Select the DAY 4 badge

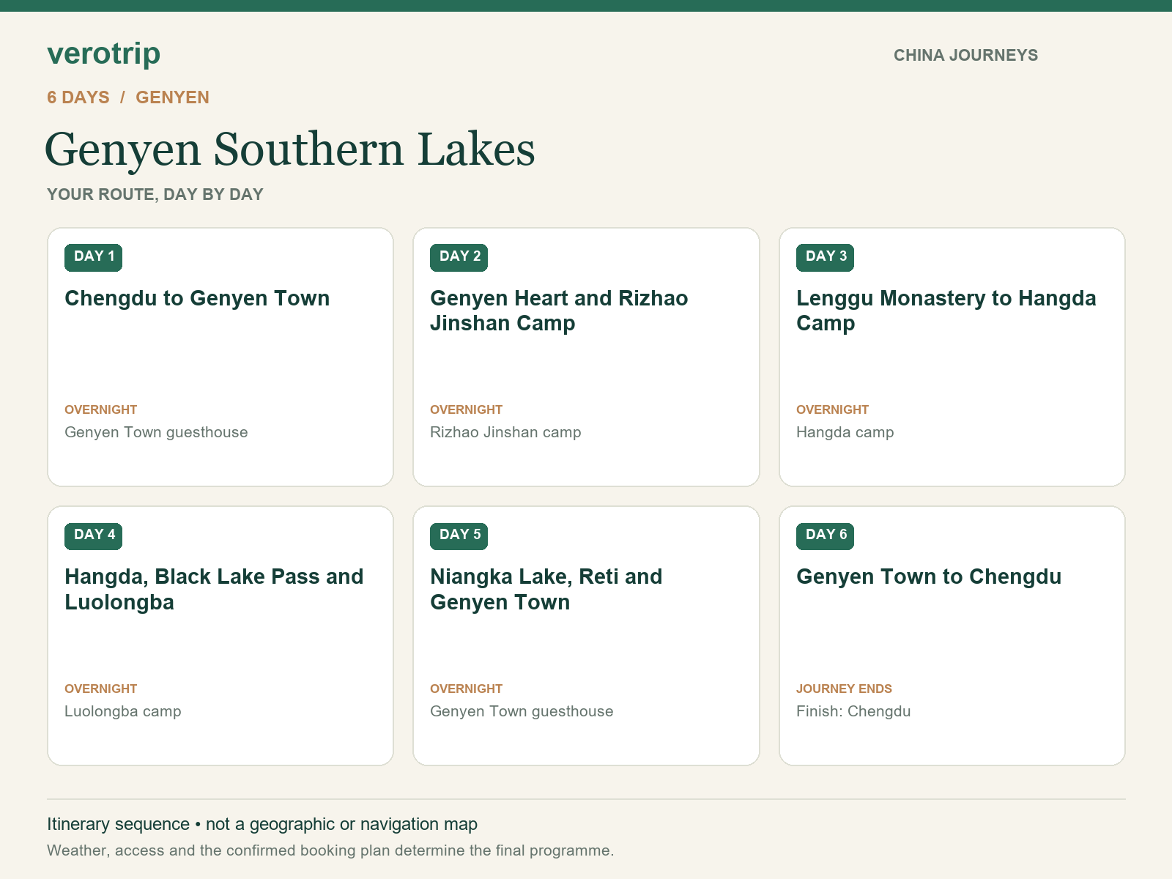point(94,535)
